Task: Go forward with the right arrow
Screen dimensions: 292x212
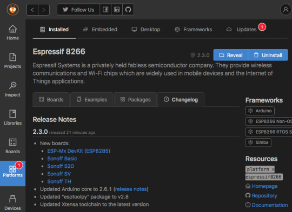Action: 44,10
